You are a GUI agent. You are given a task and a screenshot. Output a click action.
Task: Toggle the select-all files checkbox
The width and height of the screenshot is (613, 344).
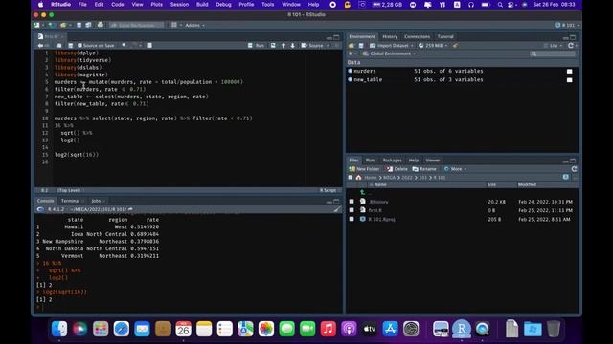click(x=351, y=178)
